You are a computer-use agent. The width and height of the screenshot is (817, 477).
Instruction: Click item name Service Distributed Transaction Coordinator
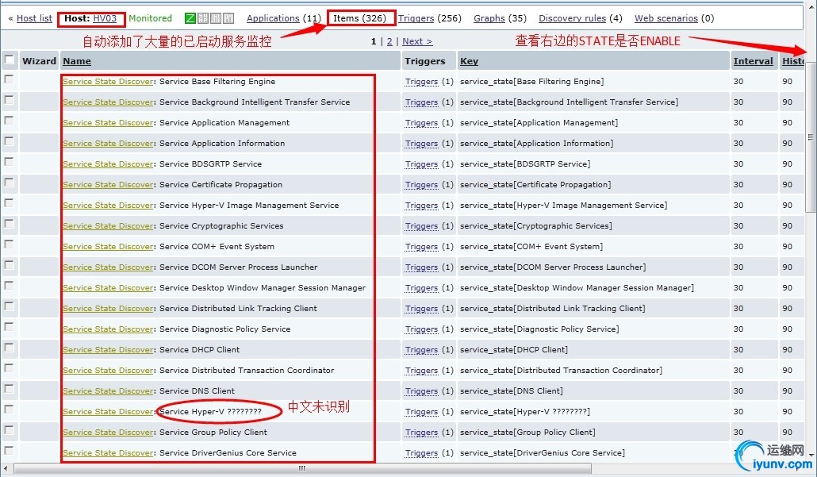(x=247, y=371)
